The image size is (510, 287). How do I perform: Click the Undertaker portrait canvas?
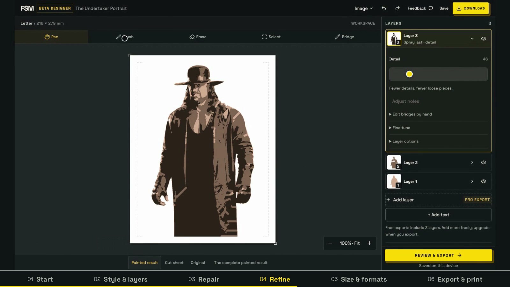[203, 149]
